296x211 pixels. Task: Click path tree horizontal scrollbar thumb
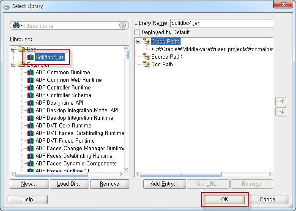click(181, 174)
